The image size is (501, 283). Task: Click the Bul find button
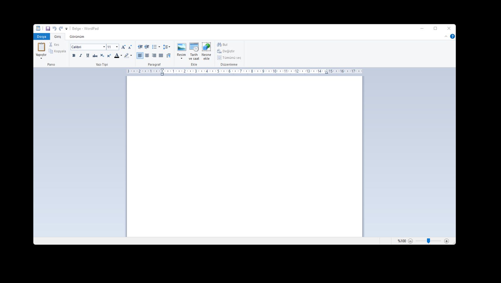pyautogui.click(x=222, y=44)
